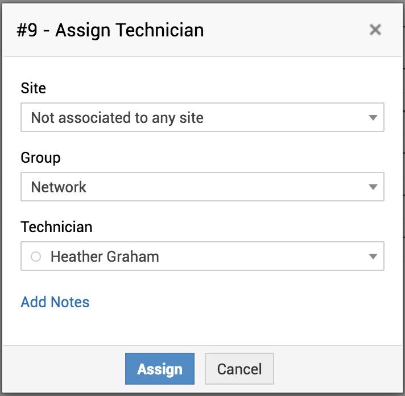This screenshot has height=396, width=405.
Task: Expand the Site dropdown arrow
Action: point(373,118)
